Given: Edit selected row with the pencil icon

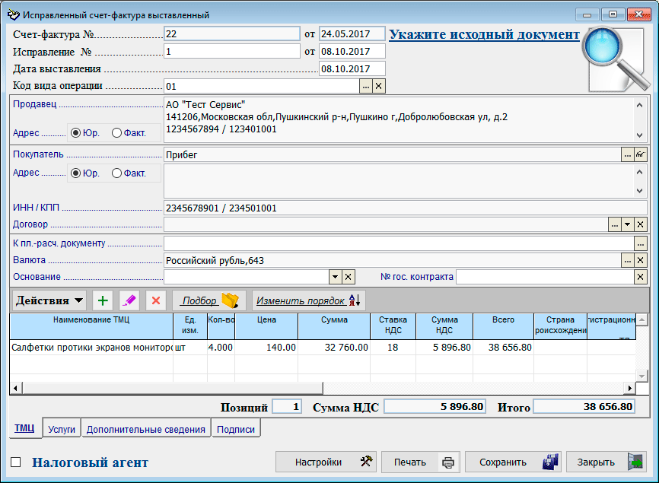Looking at the screenshot, I should pyautogui.click(x=129, y=300).
